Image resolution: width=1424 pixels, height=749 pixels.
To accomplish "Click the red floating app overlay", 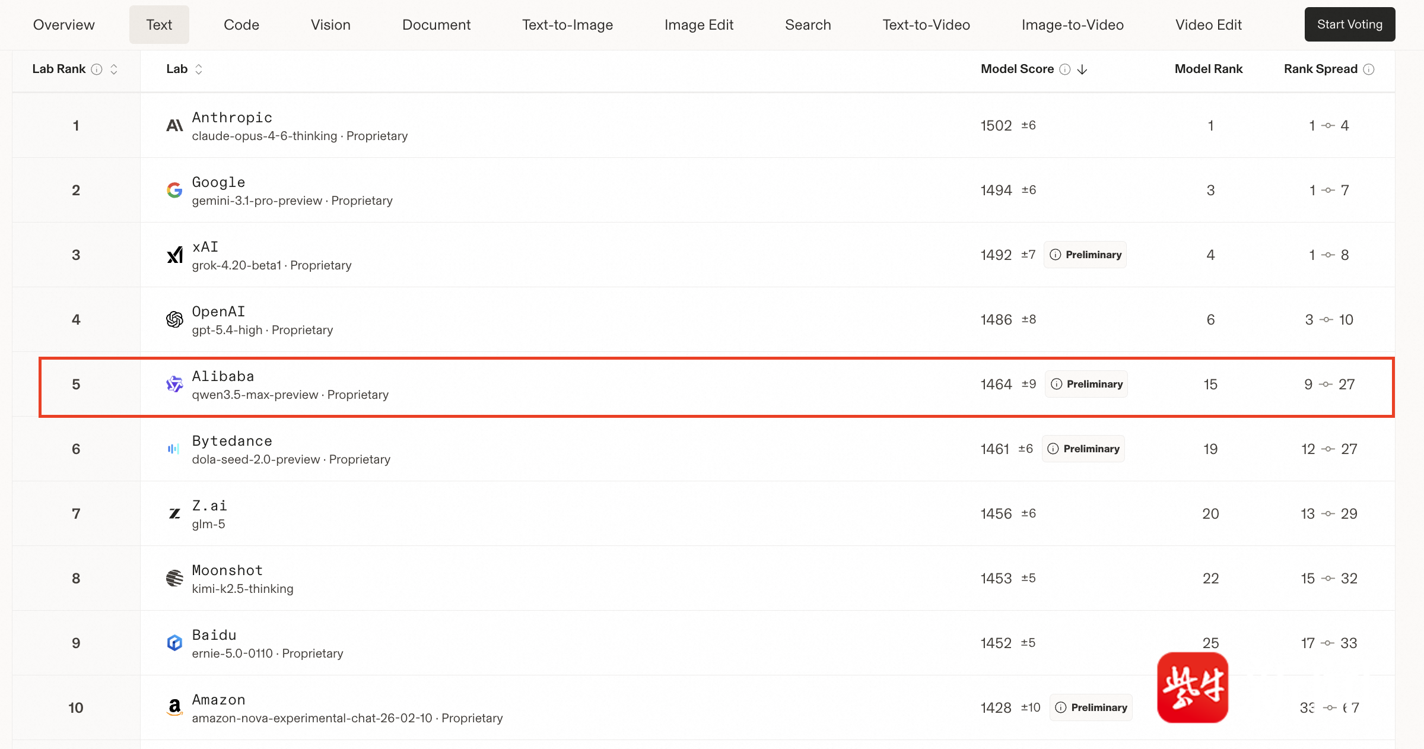I will [x=1193, y=687].
